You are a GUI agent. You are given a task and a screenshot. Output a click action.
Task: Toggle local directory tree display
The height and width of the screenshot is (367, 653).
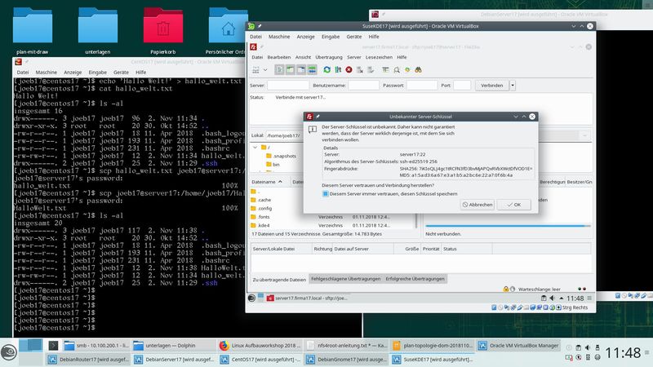click(291, 70)
